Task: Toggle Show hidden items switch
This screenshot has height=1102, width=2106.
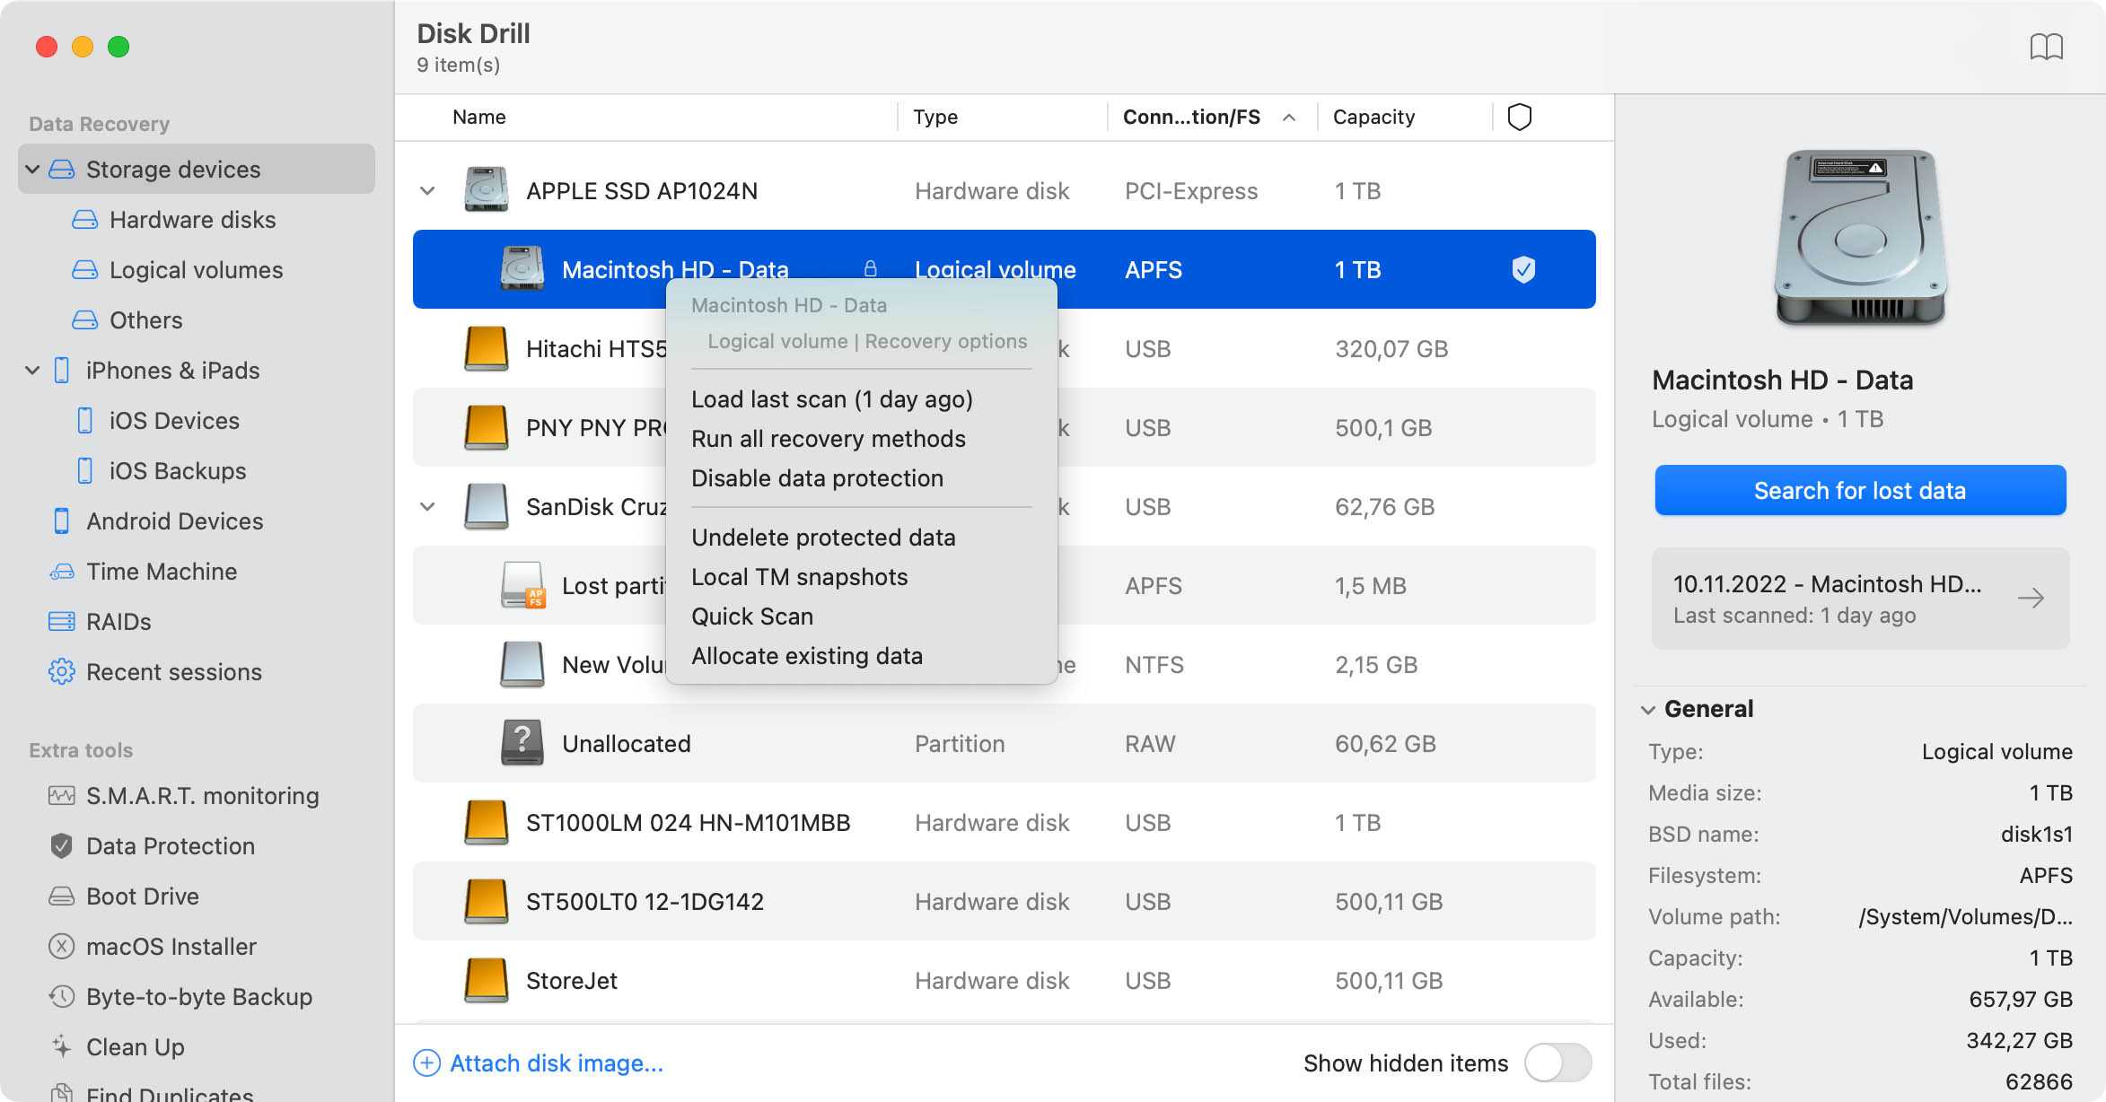Action: (x=1558, y=1063)
